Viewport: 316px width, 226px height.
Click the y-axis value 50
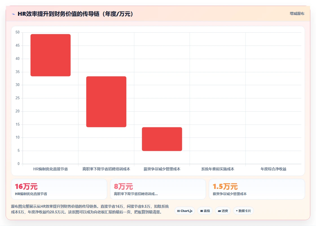17,32
